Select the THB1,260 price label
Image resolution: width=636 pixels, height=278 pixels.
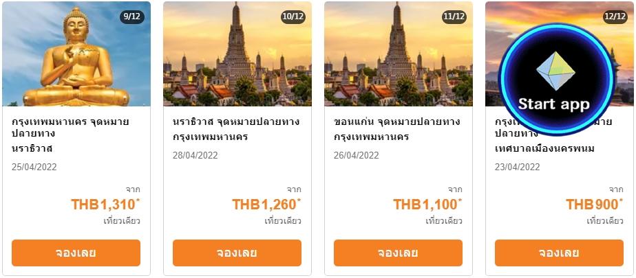pos(266,205)
